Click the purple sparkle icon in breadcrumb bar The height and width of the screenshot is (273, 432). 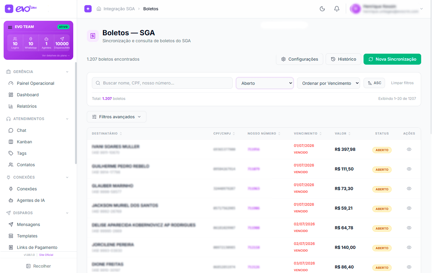point(88,9)
